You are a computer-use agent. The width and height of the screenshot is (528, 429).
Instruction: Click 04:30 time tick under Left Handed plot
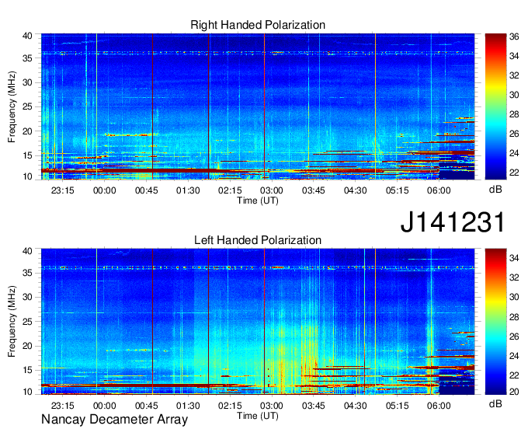pyautogui.click(x=355, y=406)
